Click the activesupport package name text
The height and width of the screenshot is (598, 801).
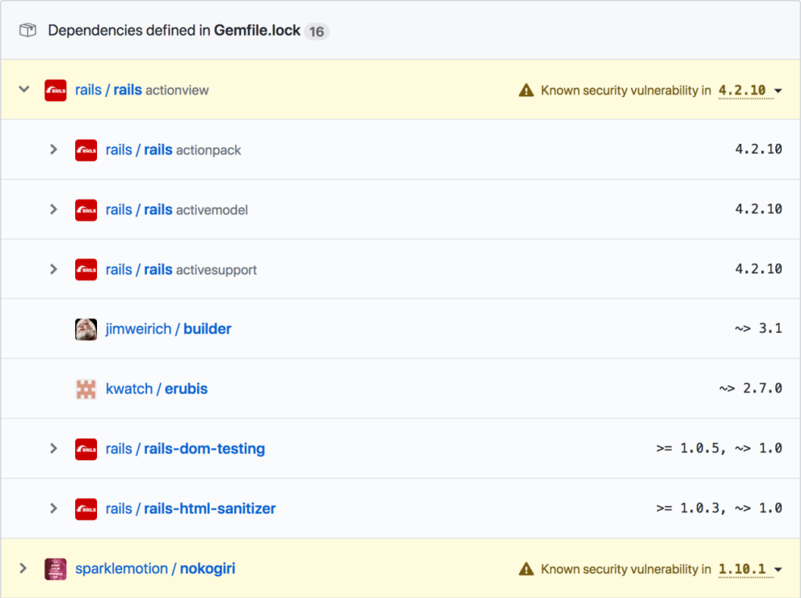click(216, 270)
